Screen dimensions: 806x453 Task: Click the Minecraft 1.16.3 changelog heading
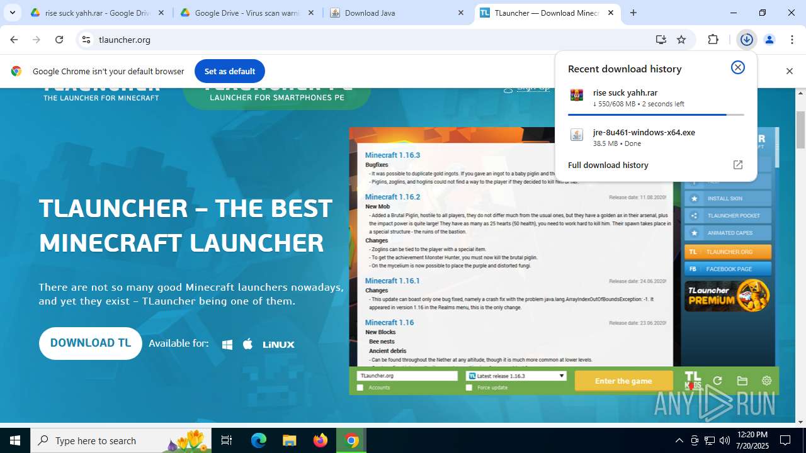coord(392,155)
